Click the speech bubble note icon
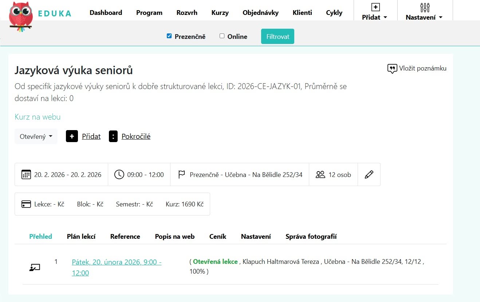The image size is (480, 302). [x=392, y=69]
